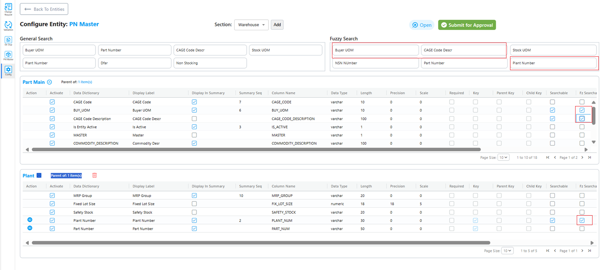602x270 pixels.
Task: Go to previous page in Plant grid
Action: [x=555, y=251]
